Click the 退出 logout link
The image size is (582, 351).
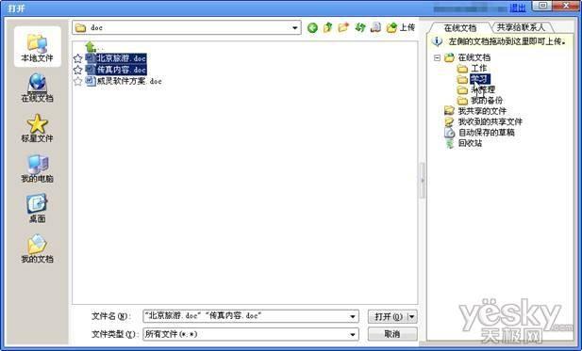(518, 8)
